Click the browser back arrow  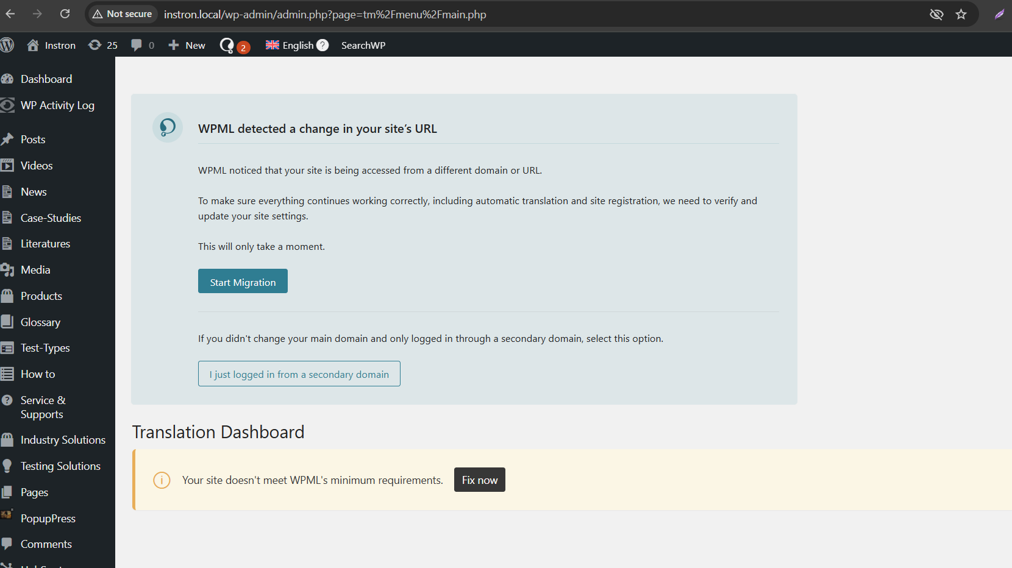click(x=10, y=14)
